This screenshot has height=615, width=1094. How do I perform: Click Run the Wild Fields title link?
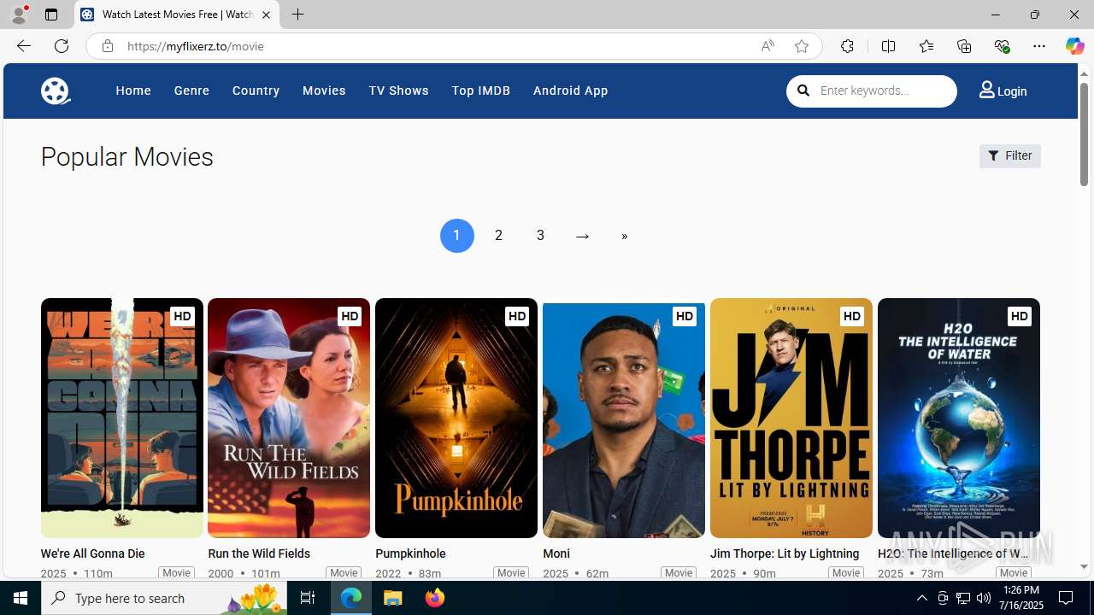[259, 553]
